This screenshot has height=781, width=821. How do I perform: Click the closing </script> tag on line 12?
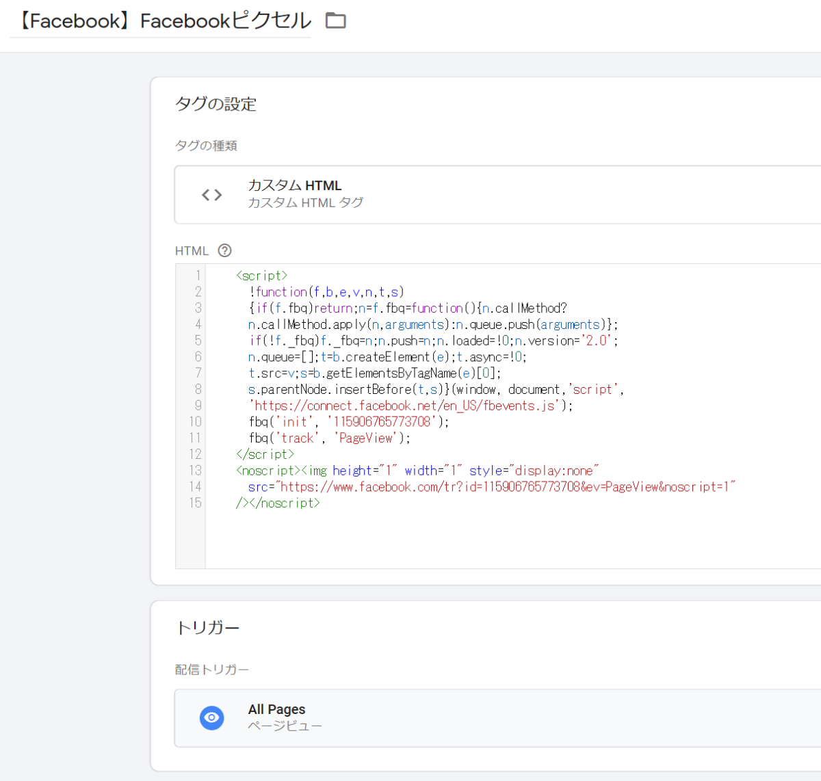click(x=265, y=454)
